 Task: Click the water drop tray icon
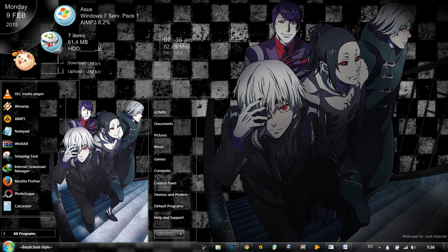388,247
